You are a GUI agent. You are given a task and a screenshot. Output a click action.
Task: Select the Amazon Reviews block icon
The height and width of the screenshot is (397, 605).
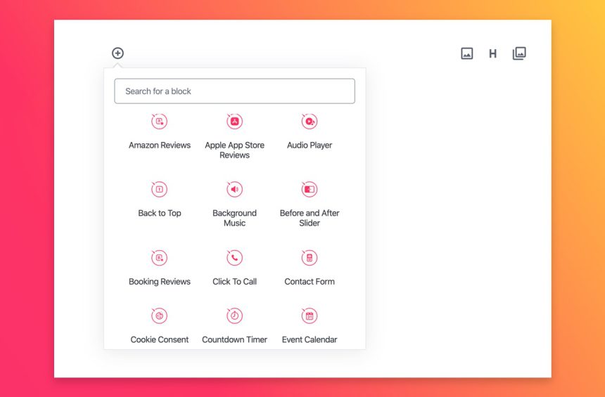click(160, 122)
